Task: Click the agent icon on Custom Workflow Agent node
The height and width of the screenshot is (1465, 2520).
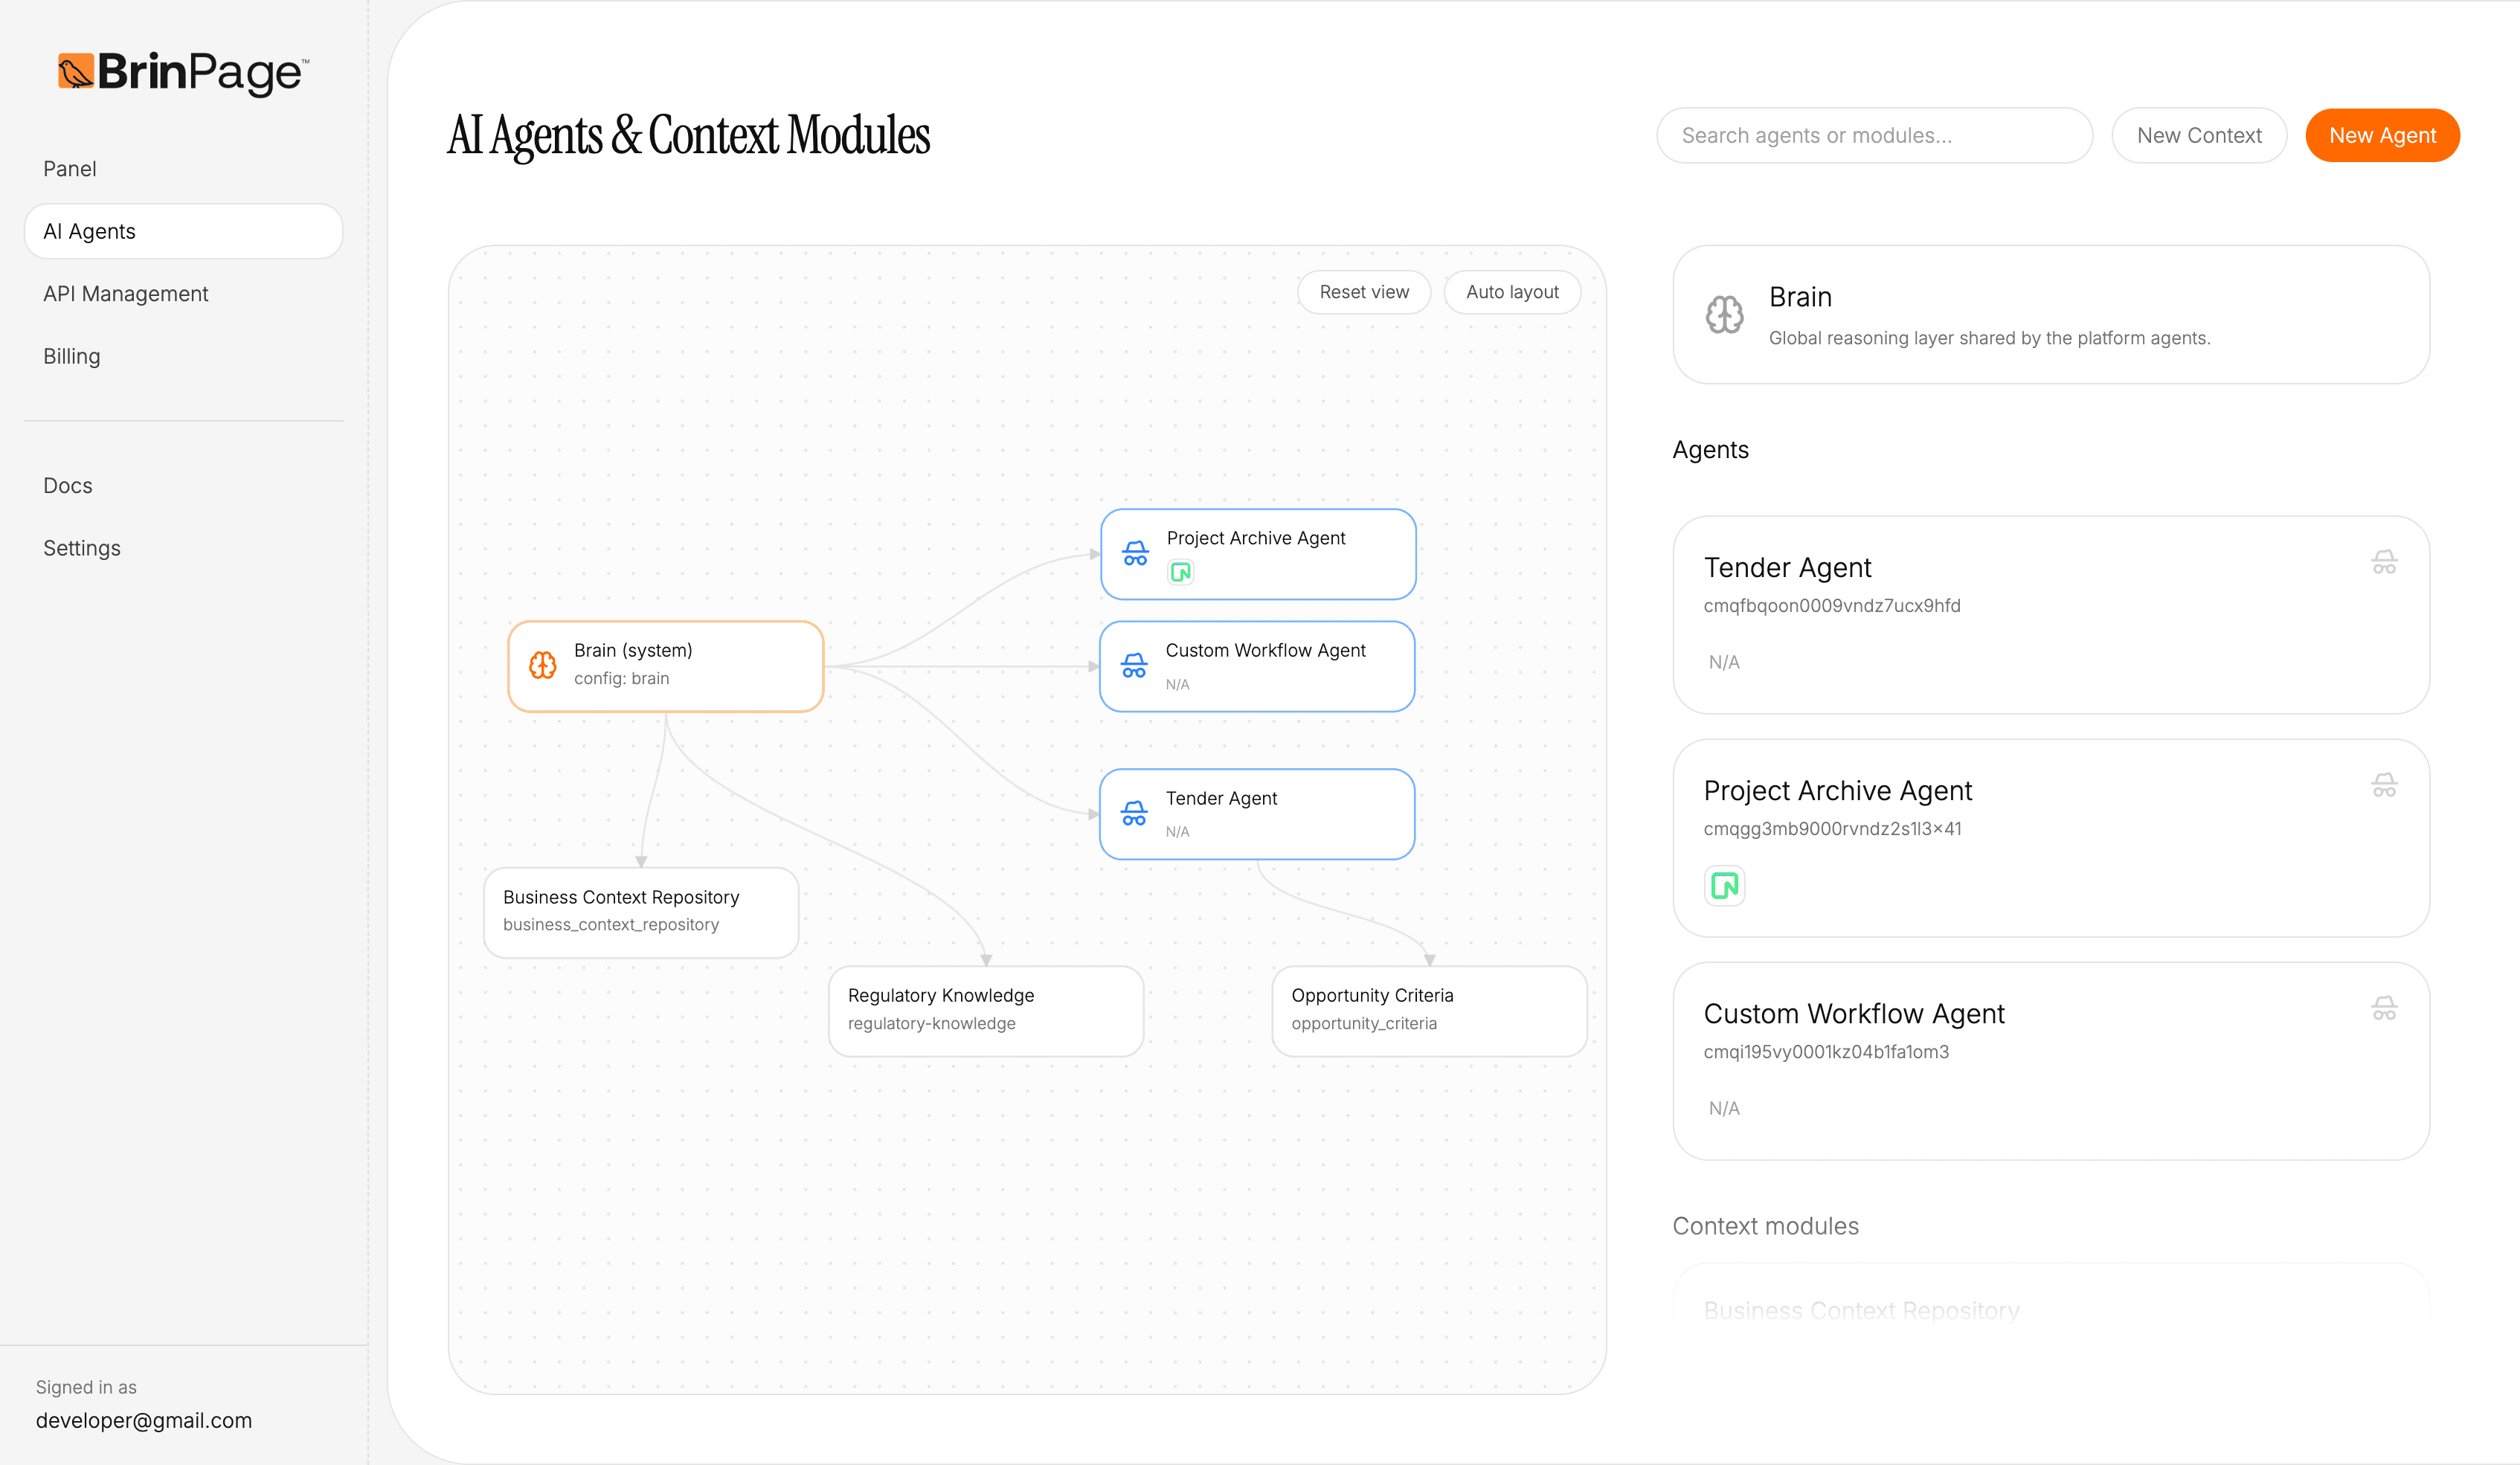Action: coord(1134,666)
